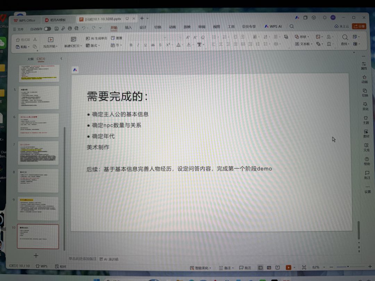This screenshot has height=281, width=375.
Task: Switch to the 设计 ribbon tab
Action: [x=143, y=27]
